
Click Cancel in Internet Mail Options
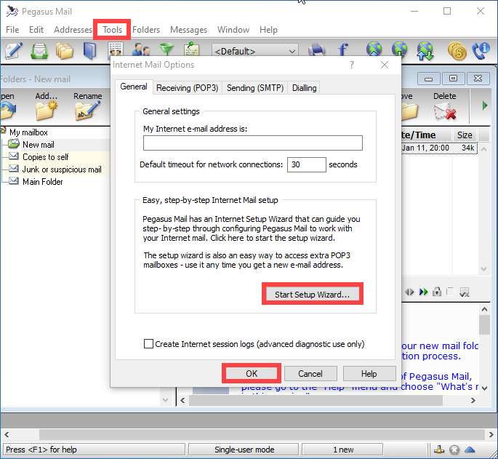click(310, 373)
